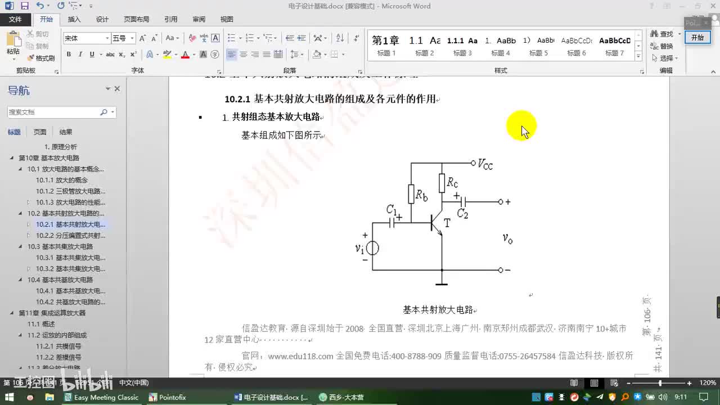Collapse the 第10章 基本放大电路 tree node

coord(12,158)
